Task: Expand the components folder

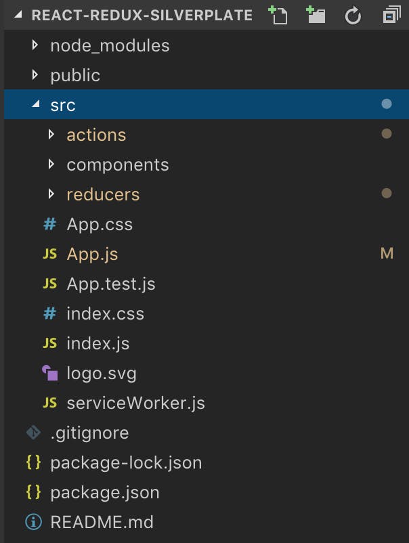Action: coord(51,165)
